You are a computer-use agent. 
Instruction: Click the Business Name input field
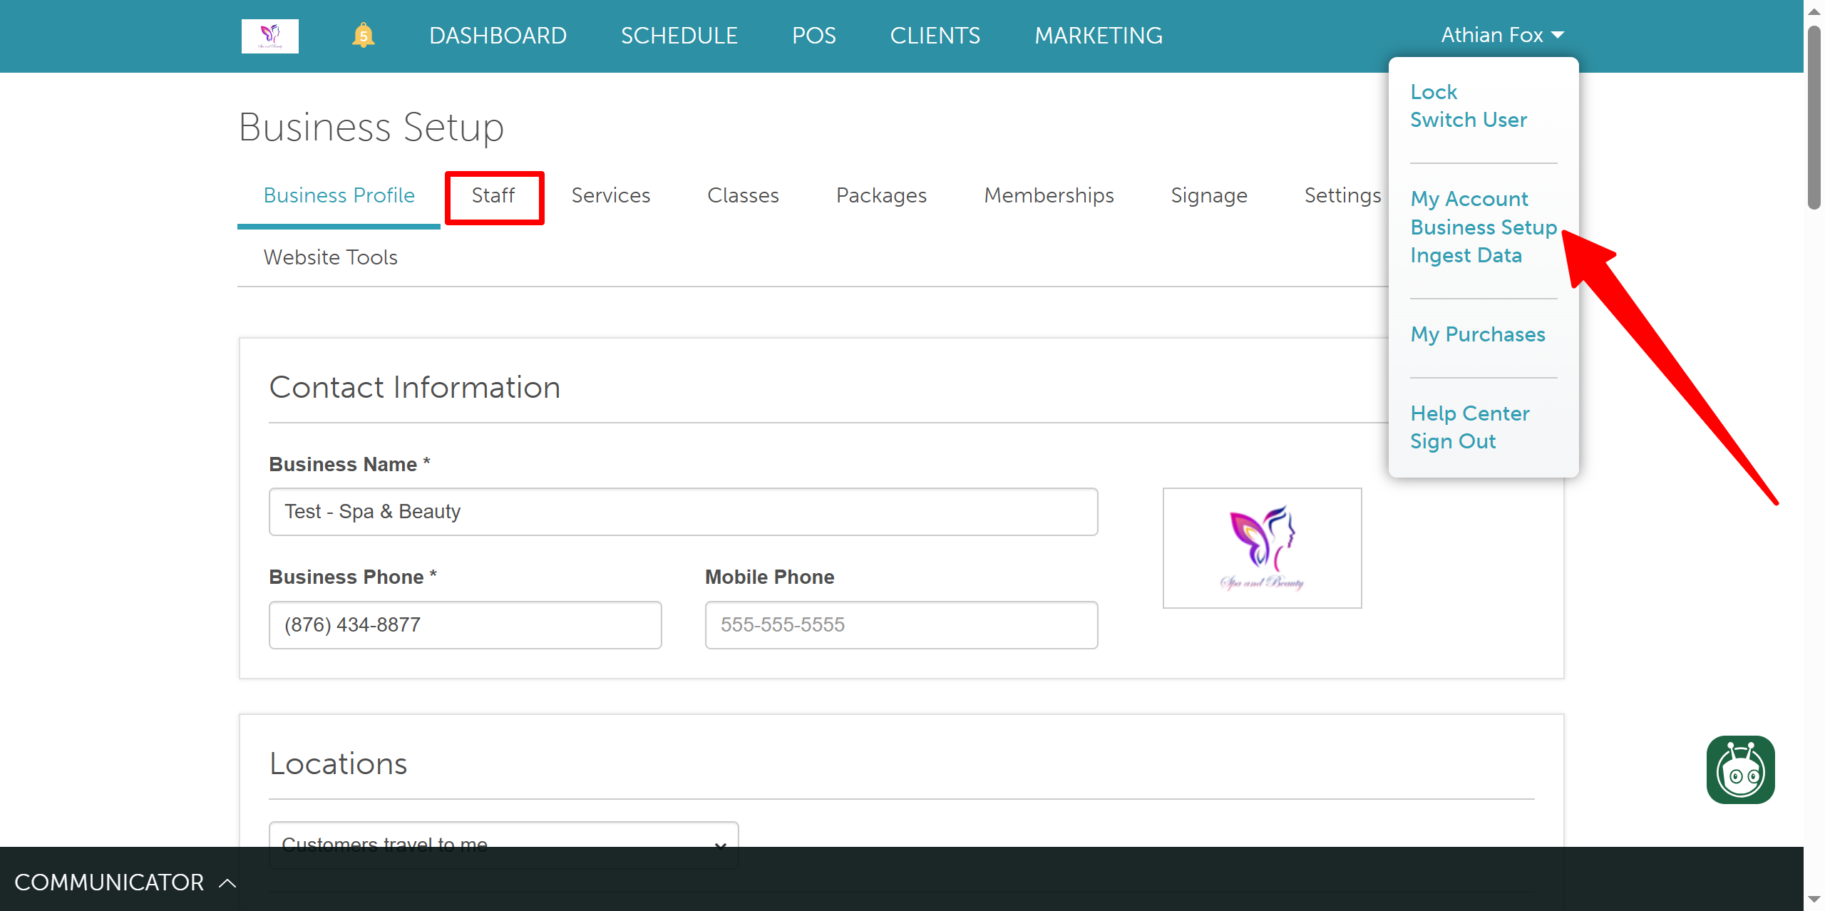[682, 512]
